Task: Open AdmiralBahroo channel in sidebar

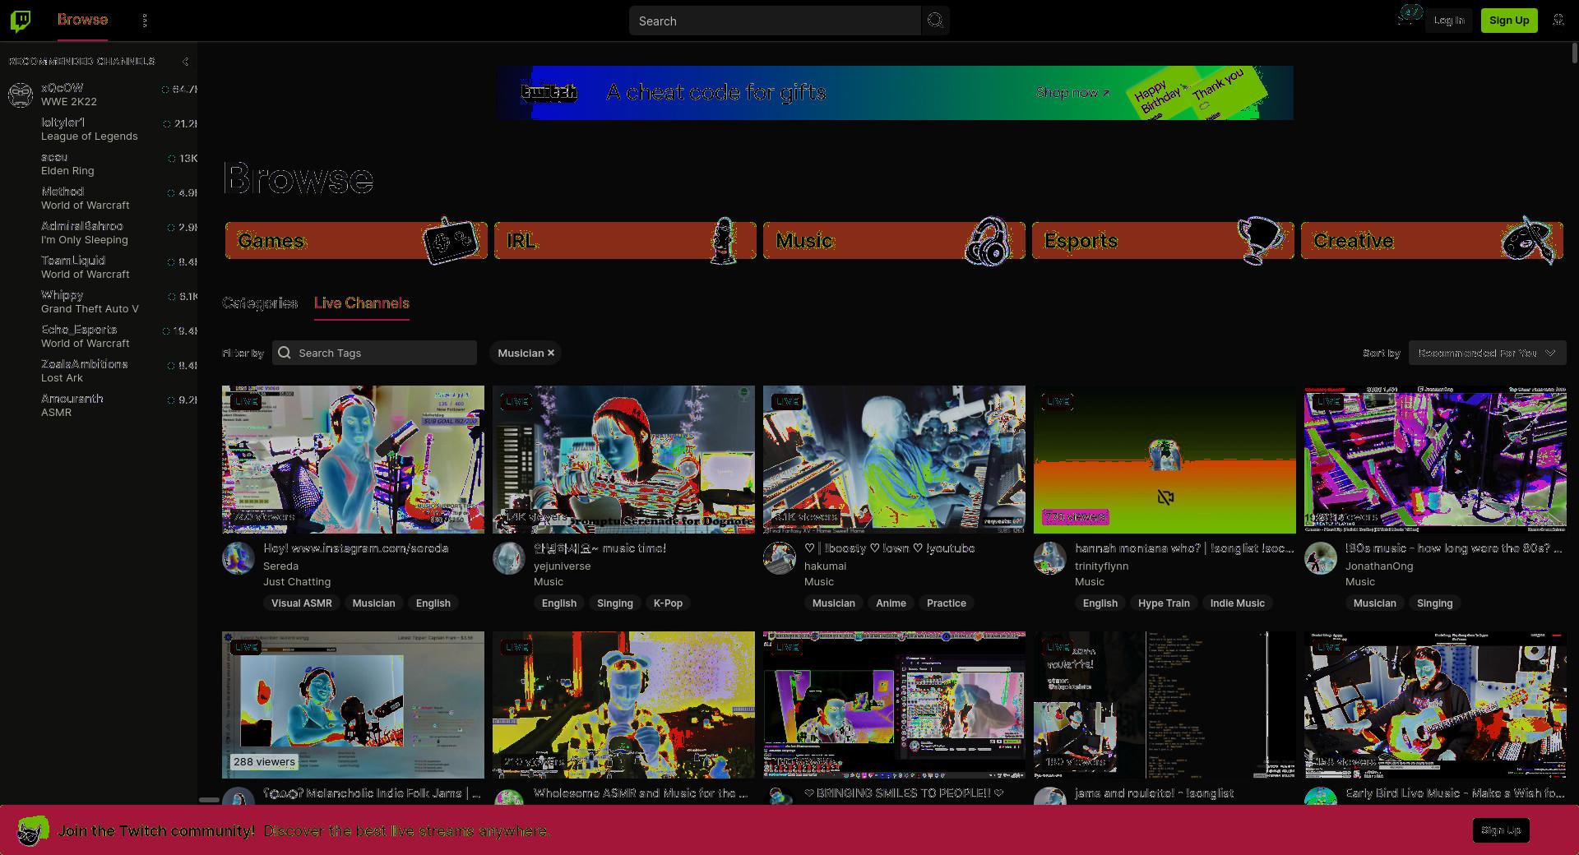Action: 99,233
